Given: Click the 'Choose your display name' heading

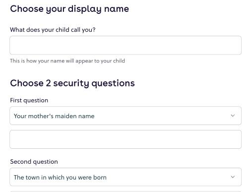Looking at the screenshot, I should (x=69, y=9).
